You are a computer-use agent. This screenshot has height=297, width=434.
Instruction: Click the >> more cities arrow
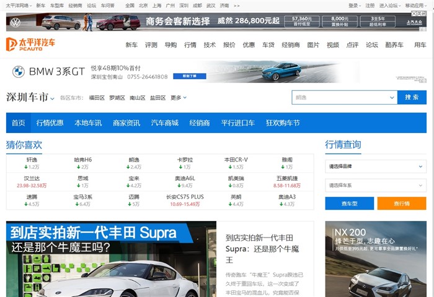click(x=237, y=6)
